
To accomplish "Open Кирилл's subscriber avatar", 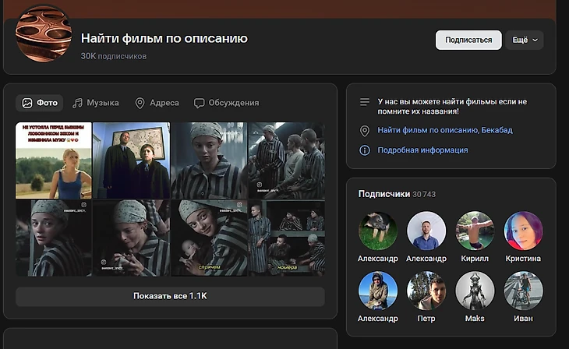I will click(475, 231).
